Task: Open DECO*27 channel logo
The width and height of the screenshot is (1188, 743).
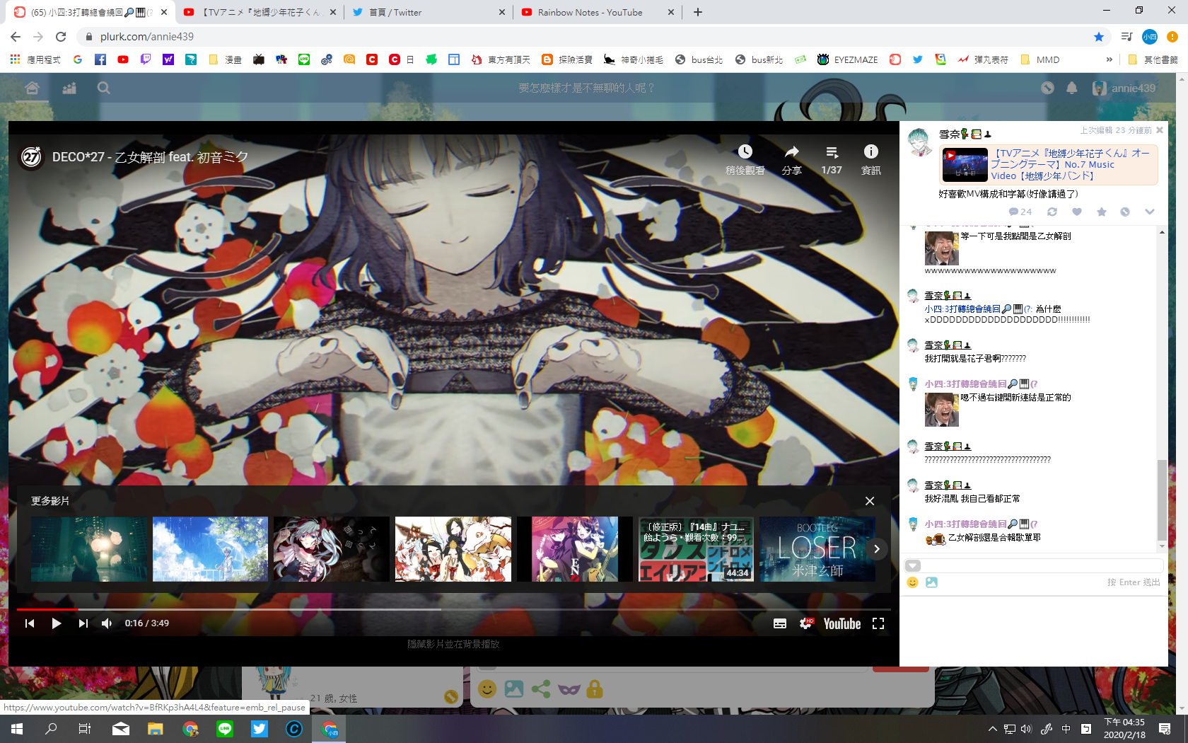Action: point(31,156)
